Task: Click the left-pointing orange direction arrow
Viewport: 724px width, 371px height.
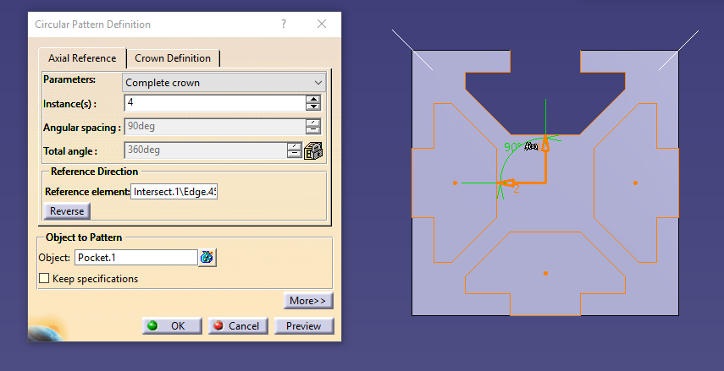Action: pos(506,183)
